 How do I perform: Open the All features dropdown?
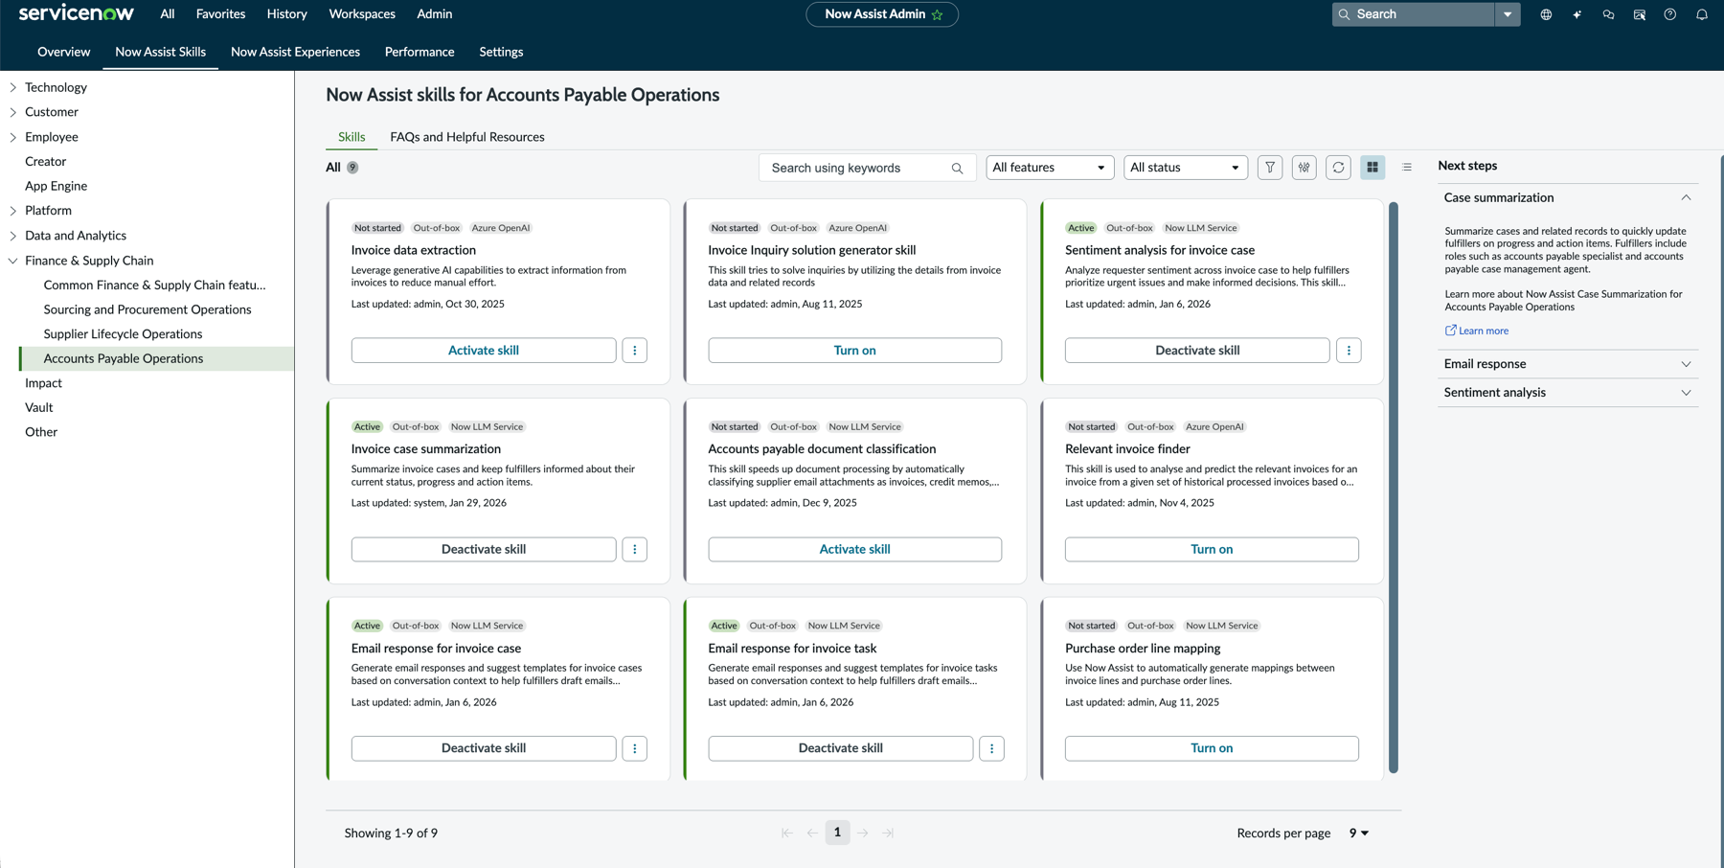[x=1050, y=168]
